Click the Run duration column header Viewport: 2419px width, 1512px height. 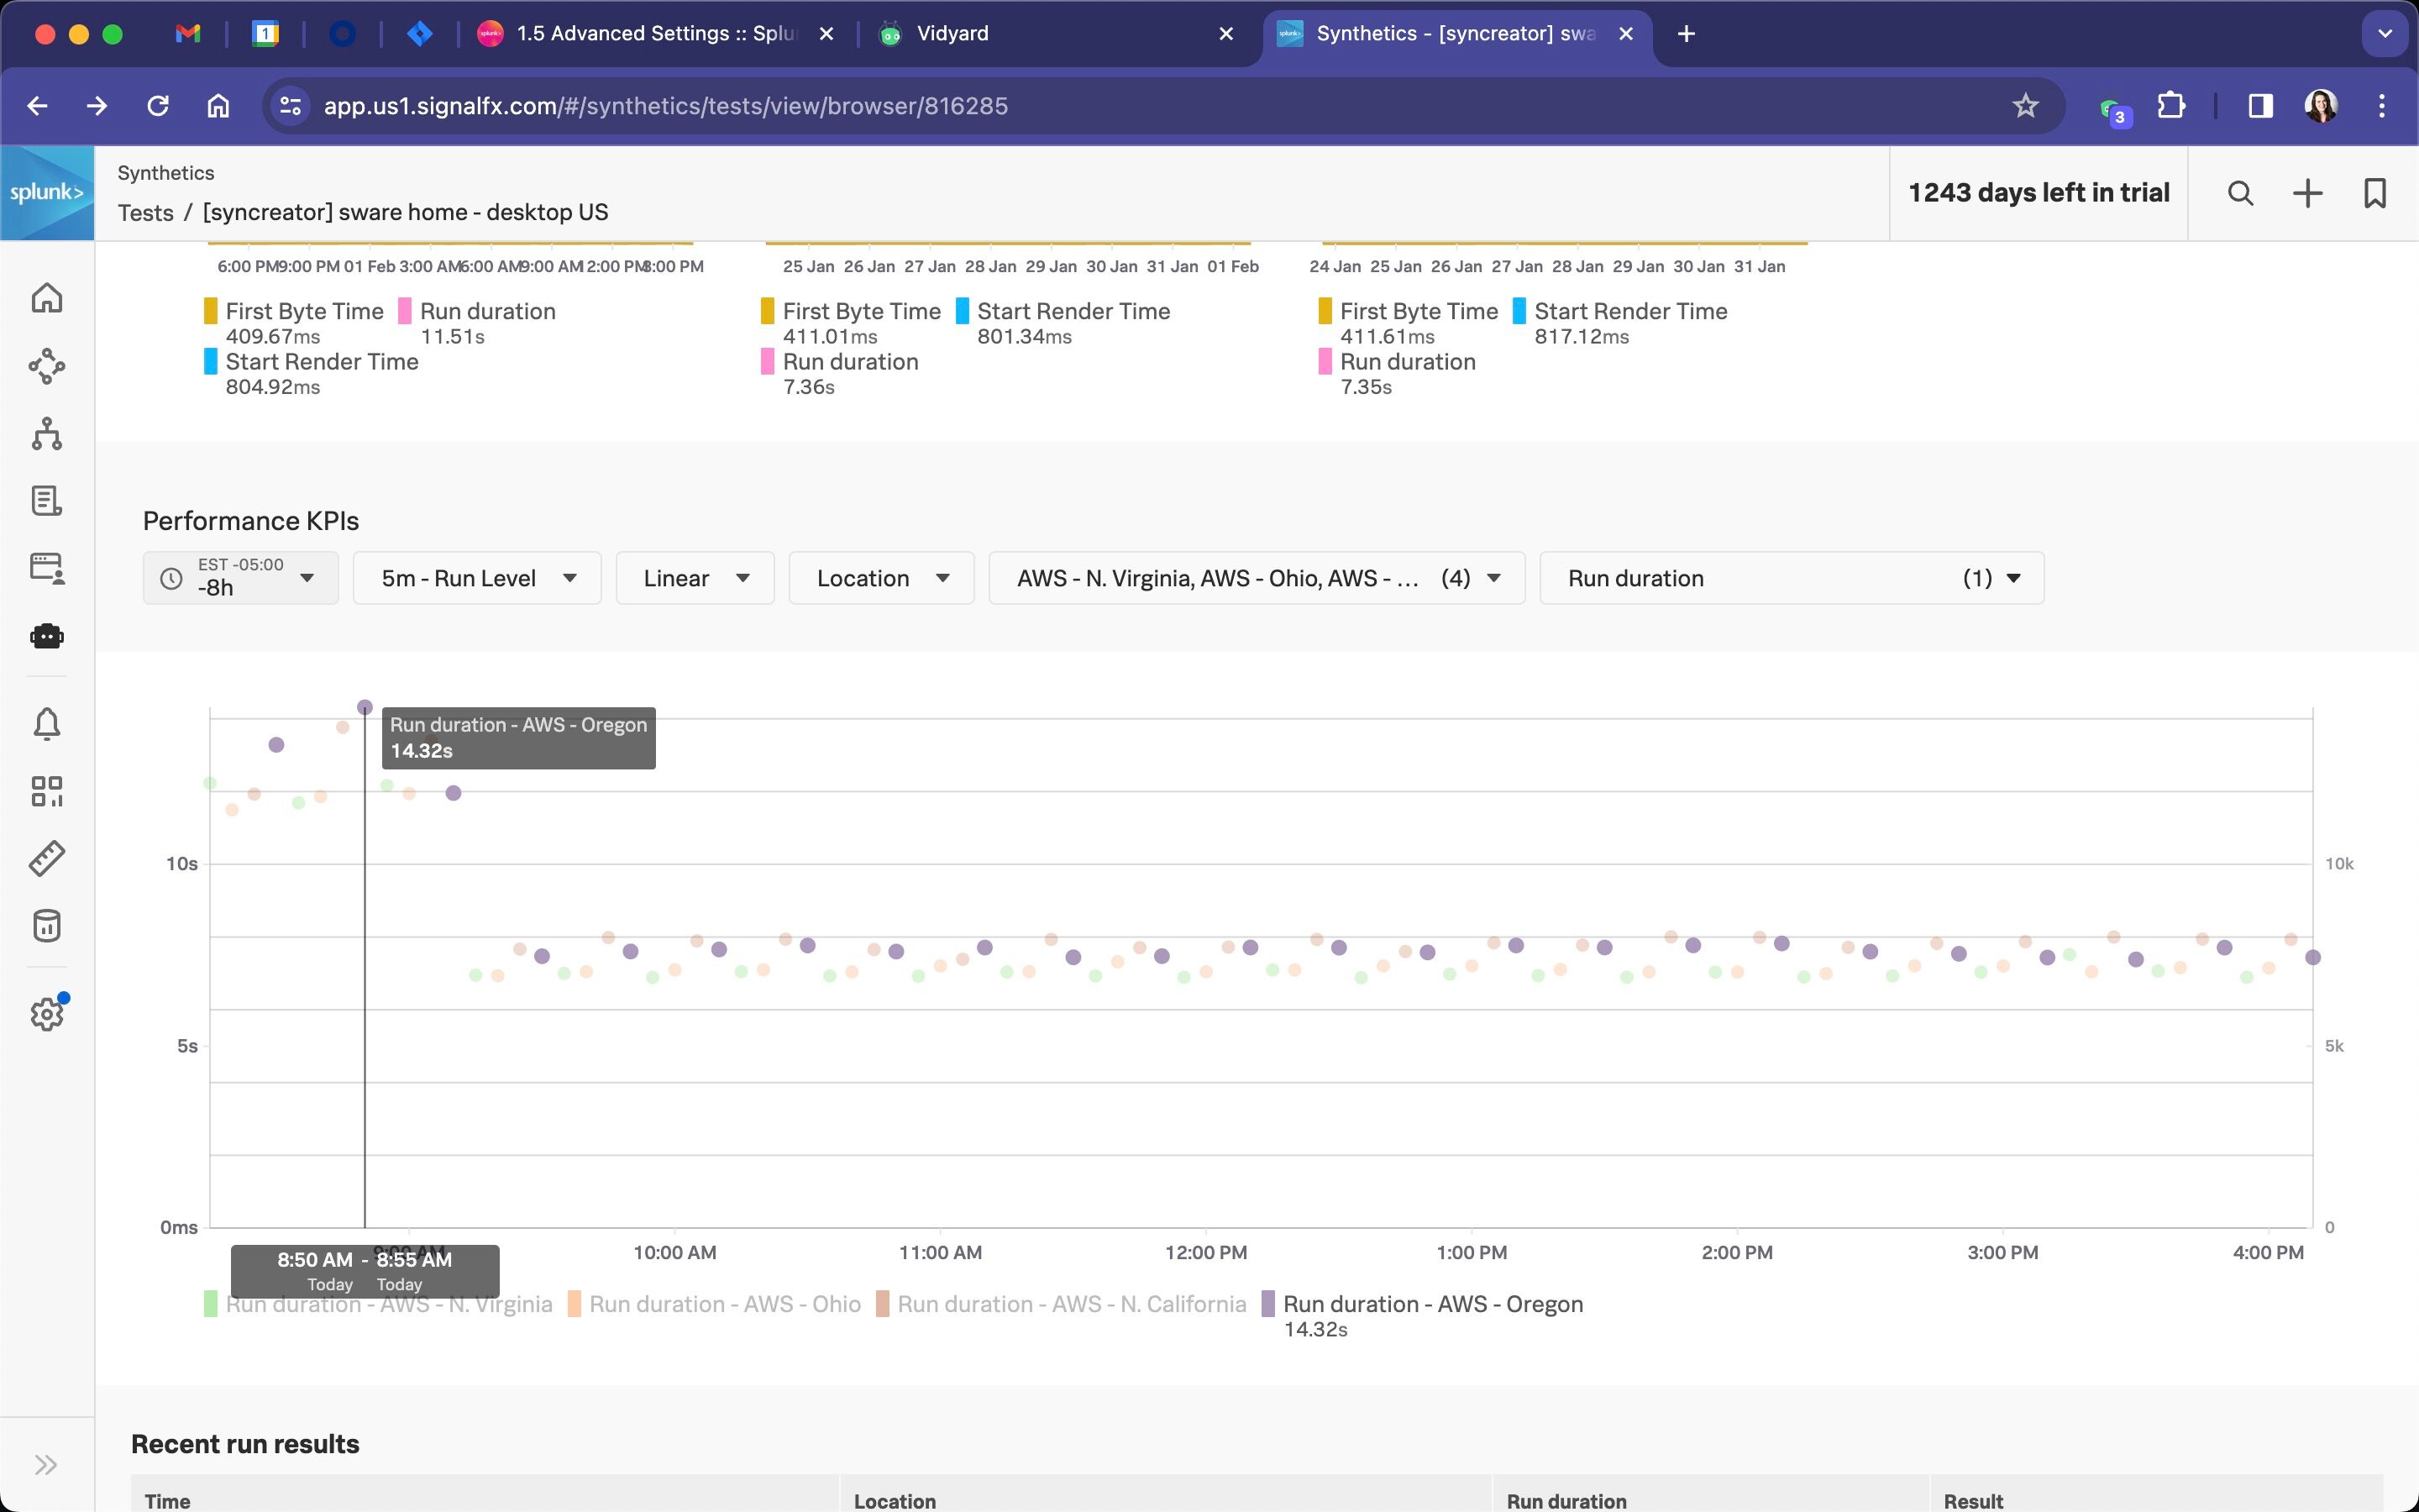pos(1566,1500)
